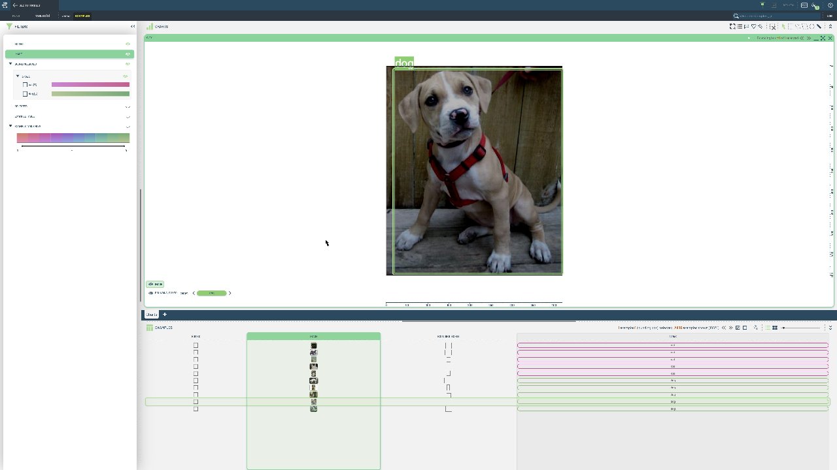The height and width of the screenshot is (470, 837).
Task: Open the help icon in top bar
Action: tap(830, 5)
